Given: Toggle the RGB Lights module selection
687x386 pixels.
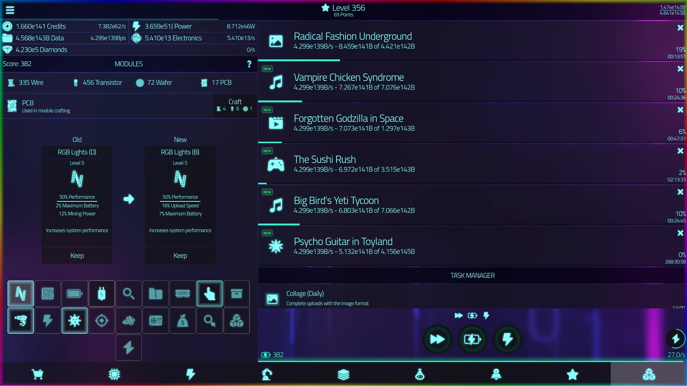Looking at the screenshot, I should 20,293.
